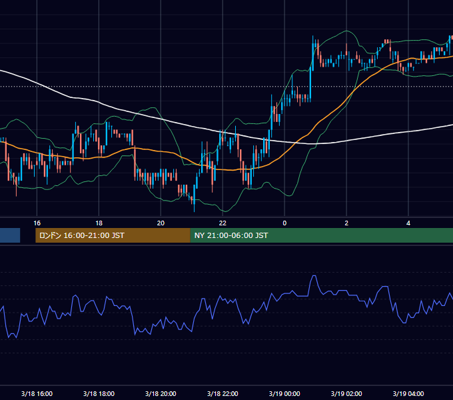Click the 3/19 02:00 date label
This screenshot has width=453, height=400.
[346, 393]
